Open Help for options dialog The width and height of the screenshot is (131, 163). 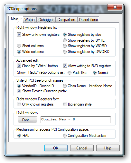coord(108,148)
